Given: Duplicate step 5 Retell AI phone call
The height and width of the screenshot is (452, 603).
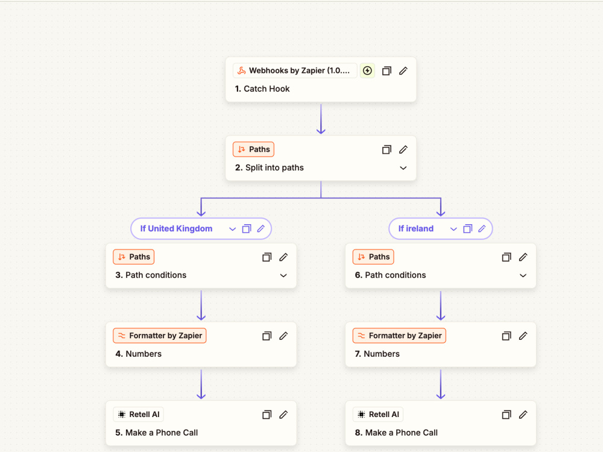Looking at the screenshot, I should click(267, 415).
